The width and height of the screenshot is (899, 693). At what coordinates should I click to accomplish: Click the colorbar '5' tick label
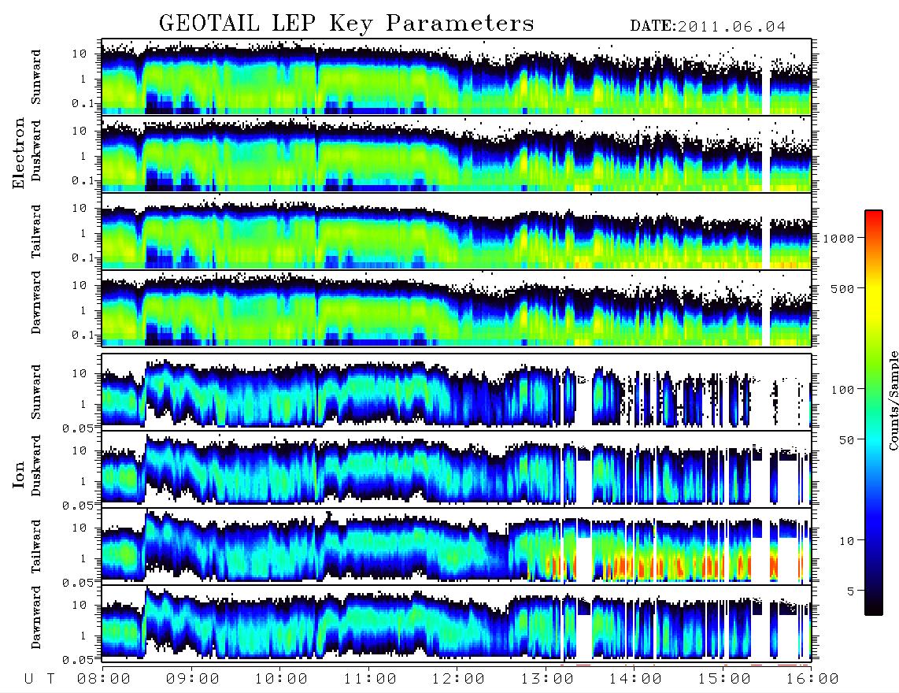coord(851,591)
